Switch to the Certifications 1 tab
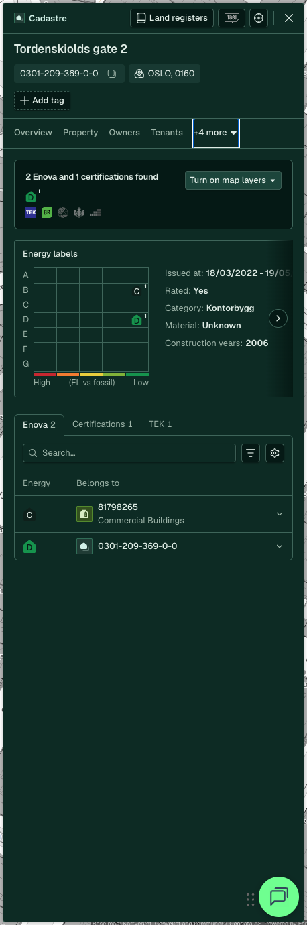Image resolution: width=307 pixels, height=925 pixels. coord(103,424)
